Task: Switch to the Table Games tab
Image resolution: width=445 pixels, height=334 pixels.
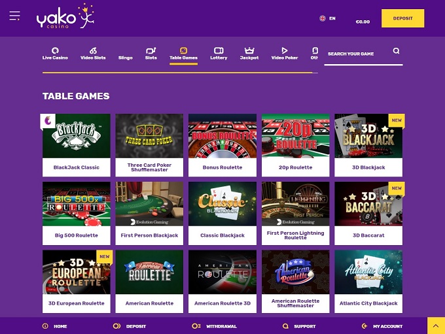Action: pyautogui.click(x=183, y=54)
